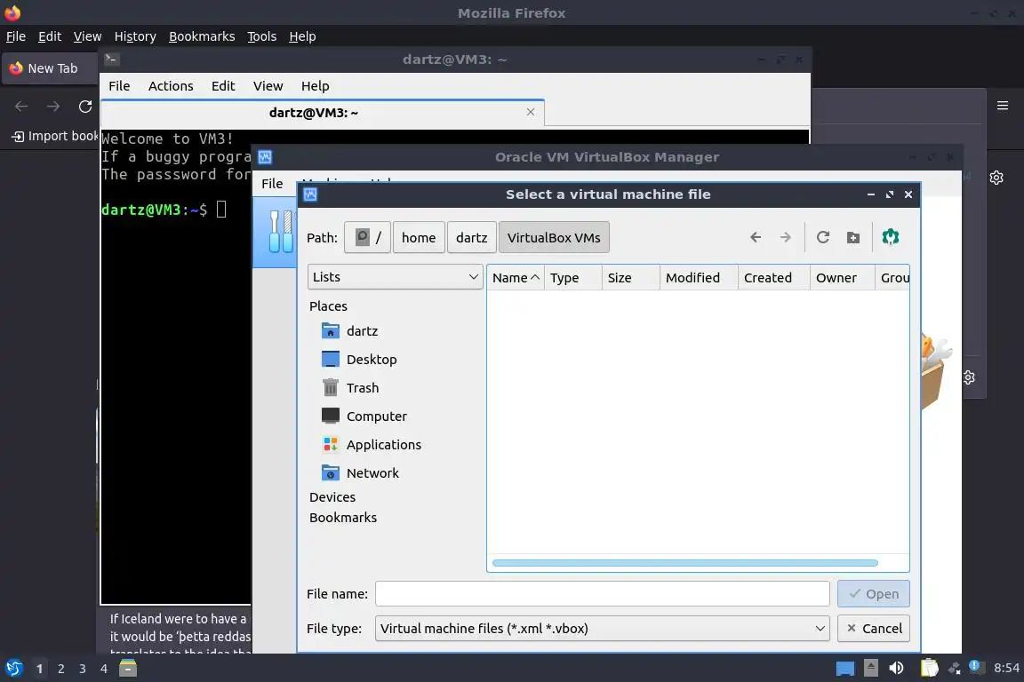1024x682 pixels.
Task: Click the clipboard tray icon
Action: (x=929, y=669)
